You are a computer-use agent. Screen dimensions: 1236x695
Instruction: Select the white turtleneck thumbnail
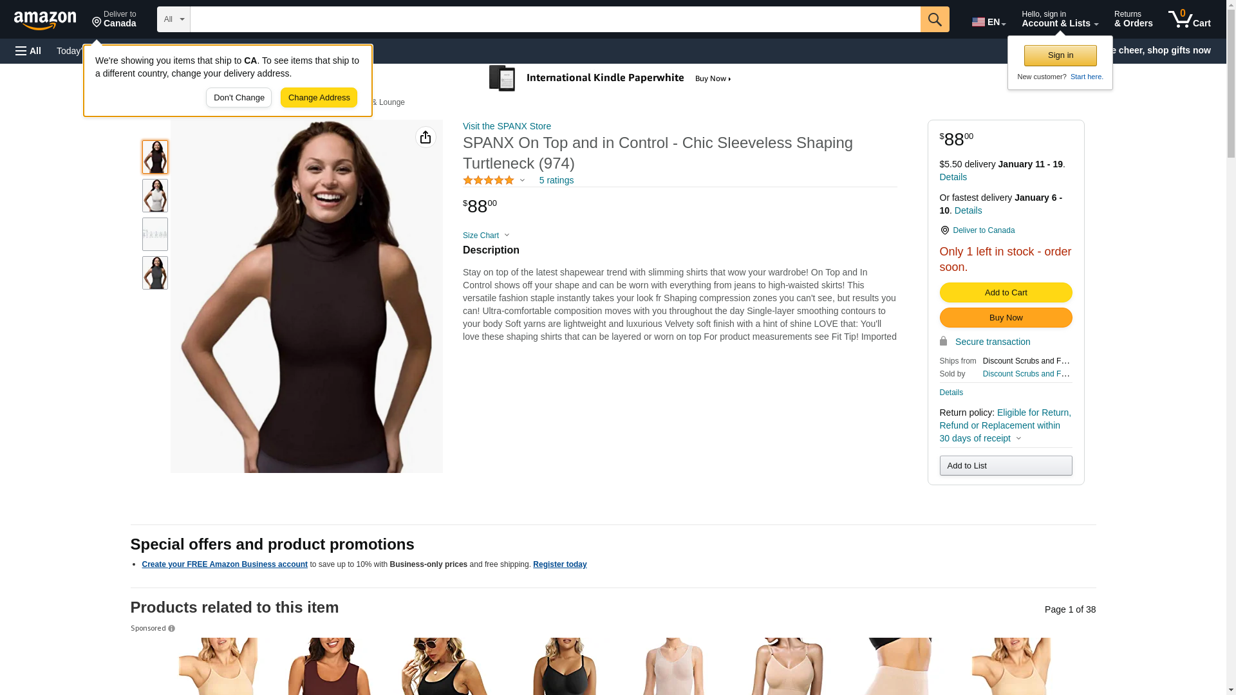(x=155, y=196)
